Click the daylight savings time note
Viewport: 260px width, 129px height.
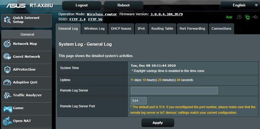pyautogui.click(x=168, y=71)
